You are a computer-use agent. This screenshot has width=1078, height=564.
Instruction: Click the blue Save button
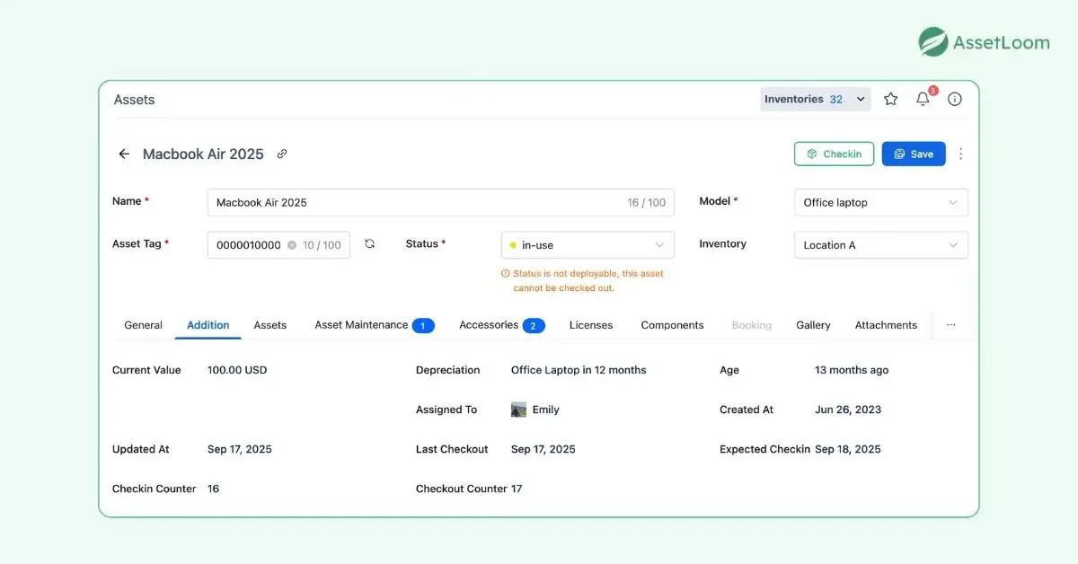click(x=914, y=154)
